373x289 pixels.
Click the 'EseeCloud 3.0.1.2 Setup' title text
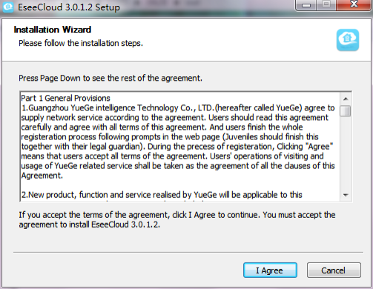pos(69,7)
